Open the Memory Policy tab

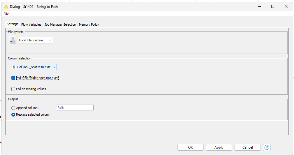[89, 24]
